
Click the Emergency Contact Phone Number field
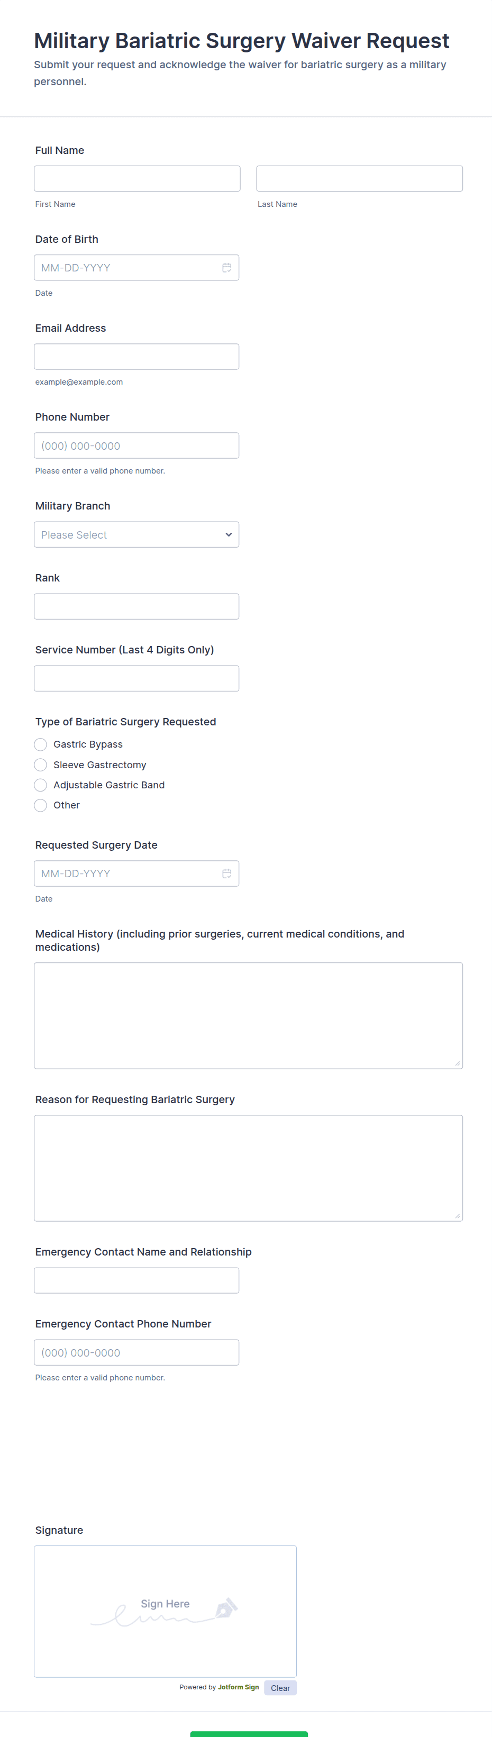tap(136, 1353)
